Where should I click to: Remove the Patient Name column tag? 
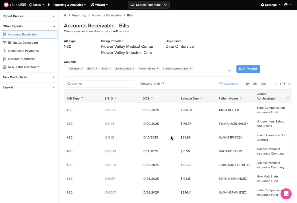click(x=157, y=69)
